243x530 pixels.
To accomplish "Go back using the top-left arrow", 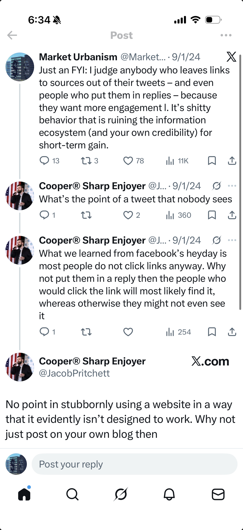I will click(12, 35).
